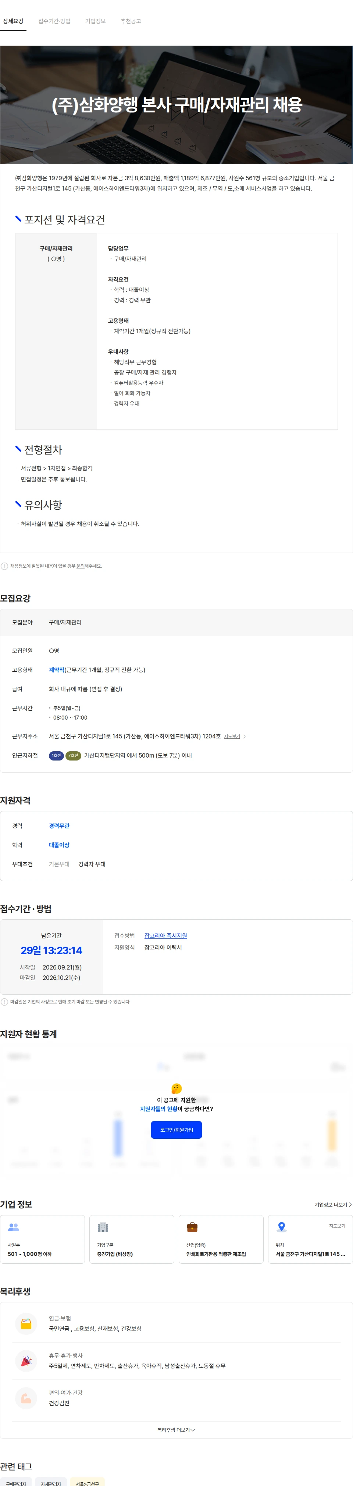Click the info icon beside 마감일은 기업의 사정으로

coord(5,1002)
